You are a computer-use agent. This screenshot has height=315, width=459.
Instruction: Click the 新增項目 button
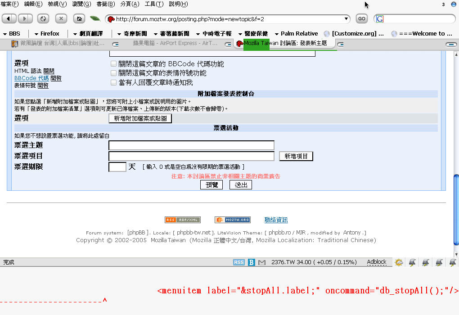pyautogui.click(x=296, y=156)
